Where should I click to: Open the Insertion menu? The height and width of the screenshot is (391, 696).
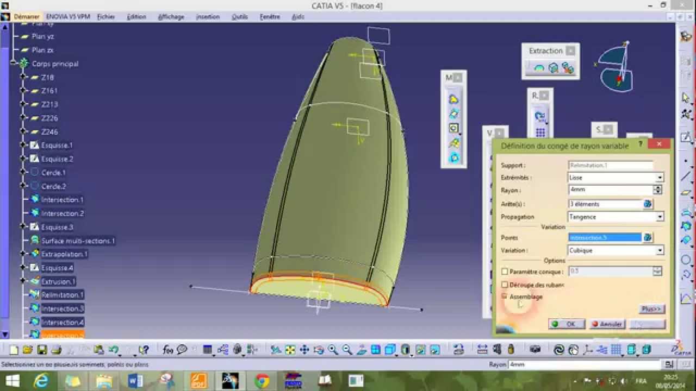[x=208, y=17]
